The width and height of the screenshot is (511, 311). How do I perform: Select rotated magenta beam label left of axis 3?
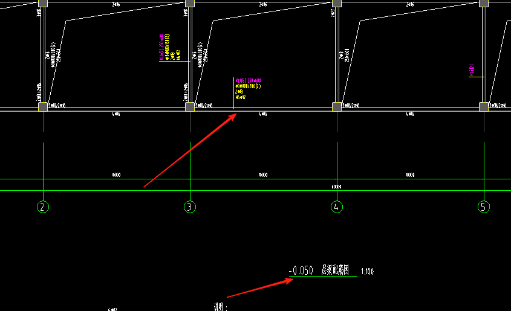tap(161, 47)
